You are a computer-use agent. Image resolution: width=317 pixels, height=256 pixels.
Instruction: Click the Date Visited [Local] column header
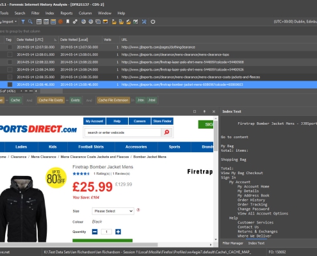[x=80, y=40]
